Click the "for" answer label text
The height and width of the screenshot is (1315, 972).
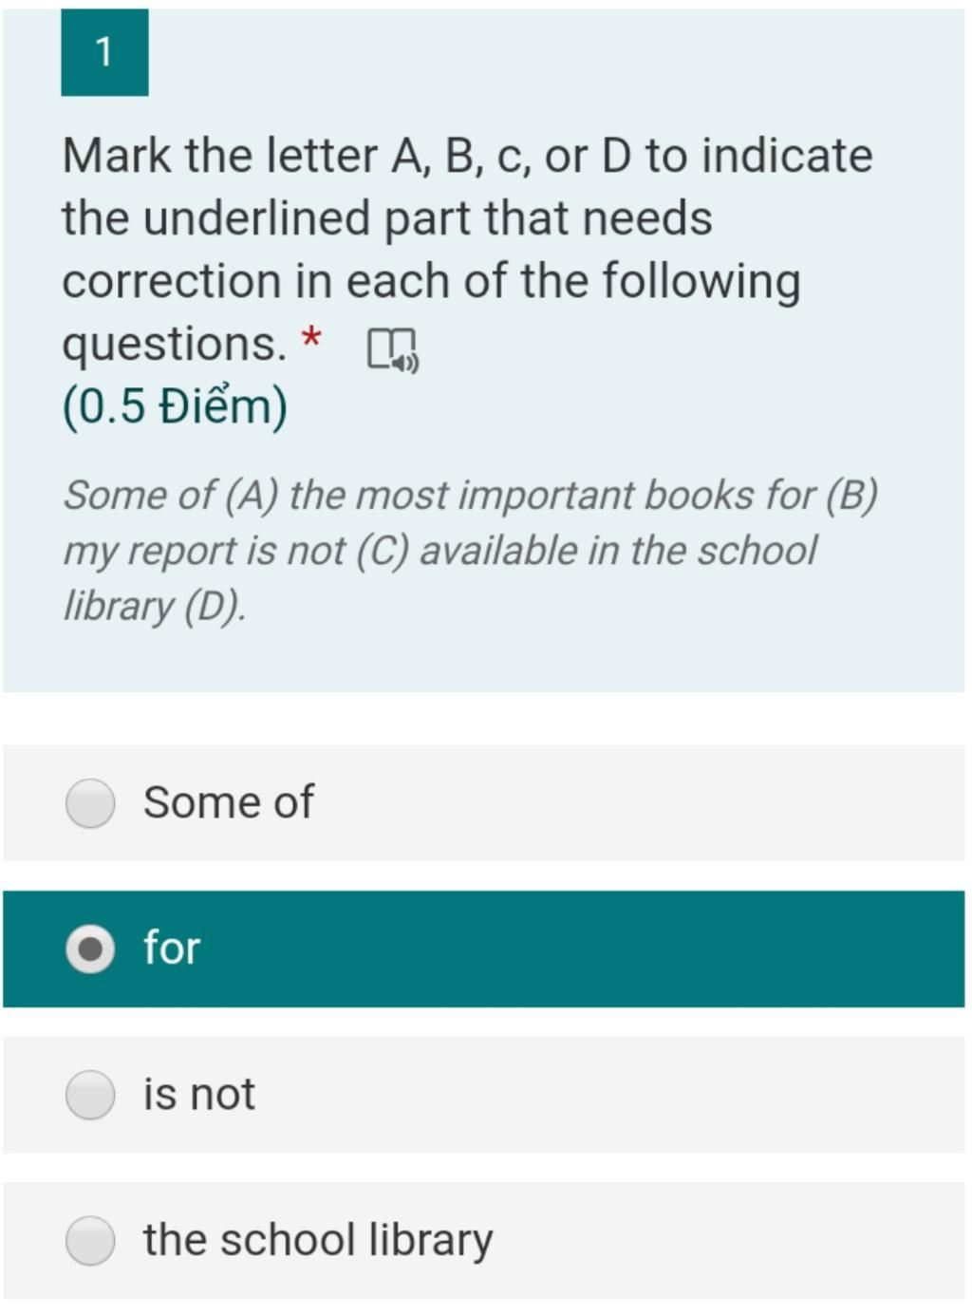[172, 949]
